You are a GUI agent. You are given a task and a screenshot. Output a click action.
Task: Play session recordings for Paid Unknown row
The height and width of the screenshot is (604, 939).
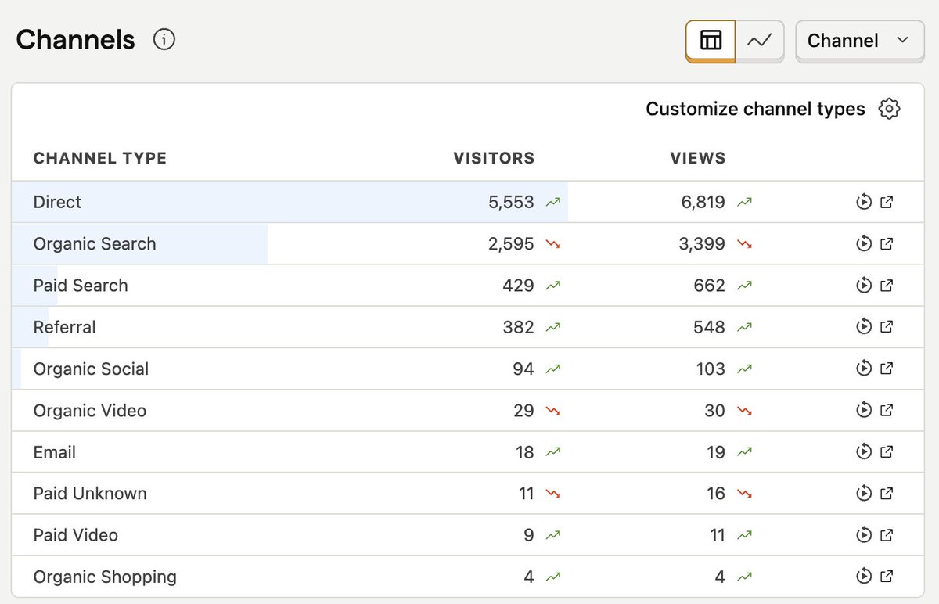coord(864,494)
